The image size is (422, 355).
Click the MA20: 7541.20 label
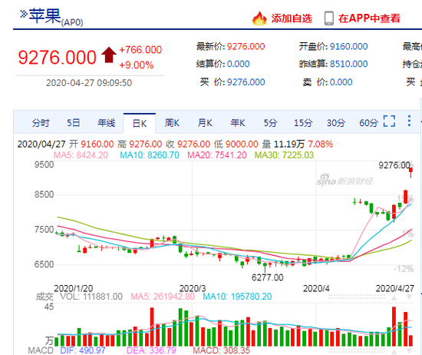click(x=217, y=155)
